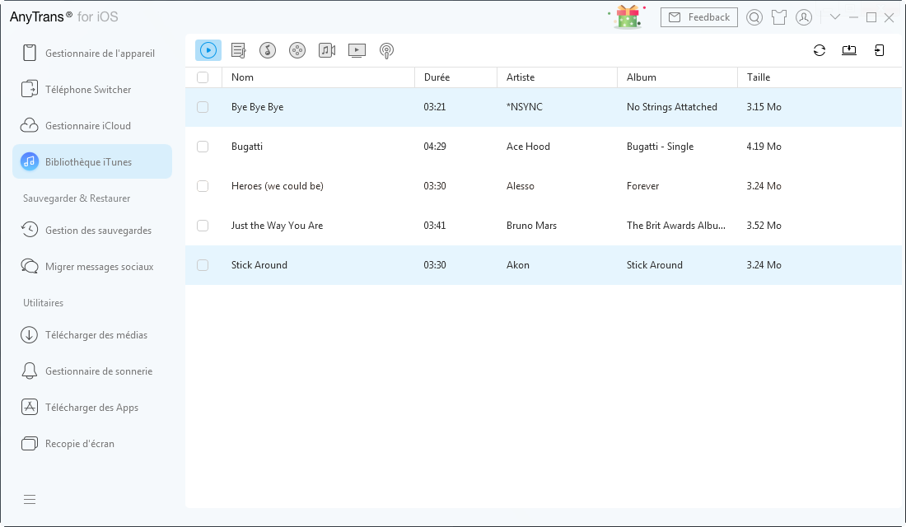Viewport: 906px width, 527px height.
Task: Open the title bar dropdown chevron menu
Action: [x=835, y=16]
